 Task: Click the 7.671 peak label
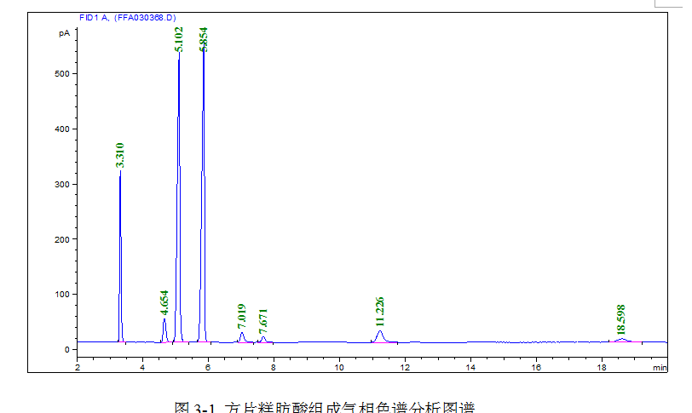263,322
